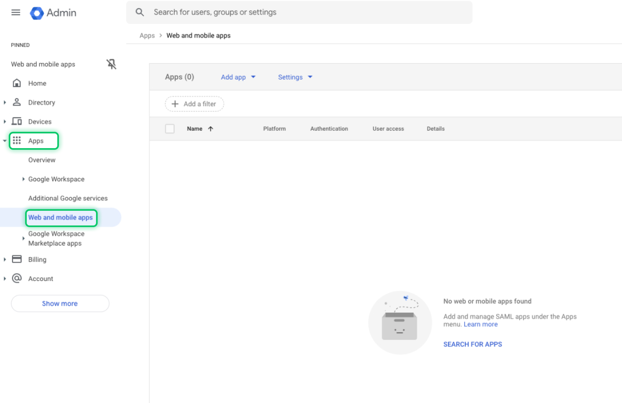Open Apps Overview page

(x=42, y=160)
